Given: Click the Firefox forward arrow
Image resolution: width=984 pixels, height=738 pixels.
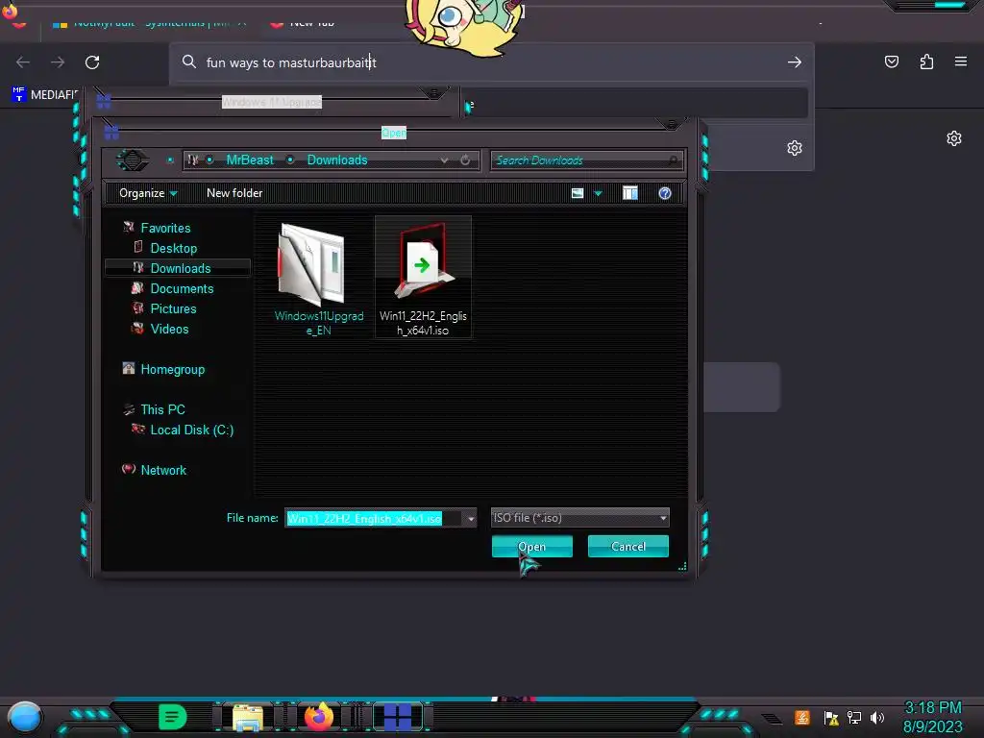Looking at the screenshot, I should (x=58, y=62).
